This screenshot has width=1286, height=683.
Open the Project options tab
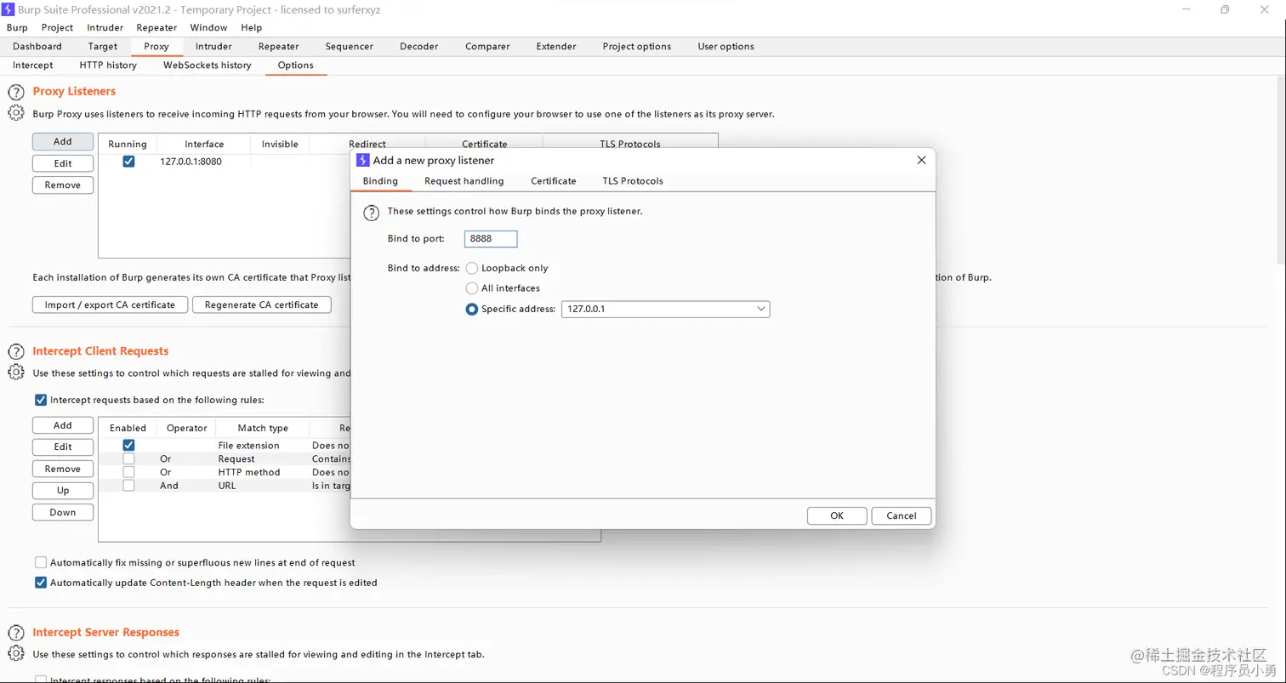[x=637, y=47]
